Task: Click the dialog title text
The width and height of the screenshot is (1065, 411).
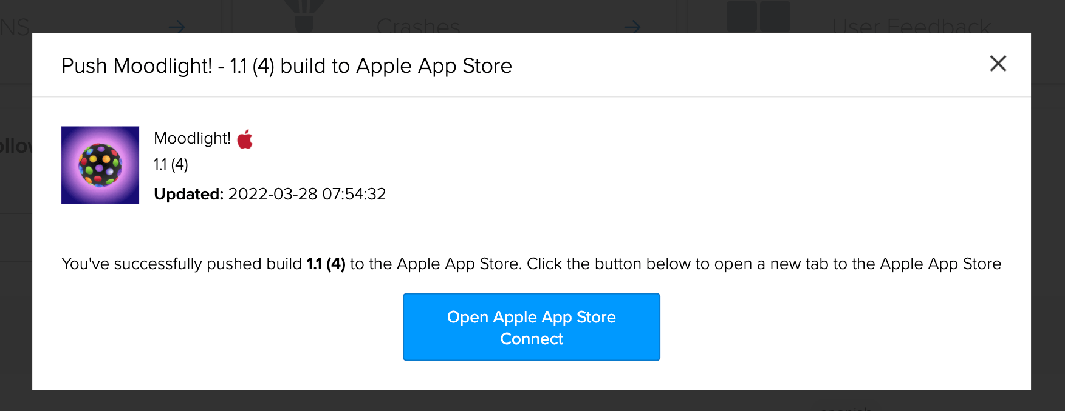Action: [286, 66]
